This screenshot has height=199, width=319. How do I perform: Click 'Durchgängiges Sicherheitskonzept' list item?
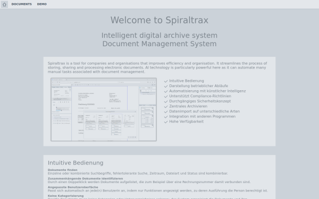[x=200, y=101]
